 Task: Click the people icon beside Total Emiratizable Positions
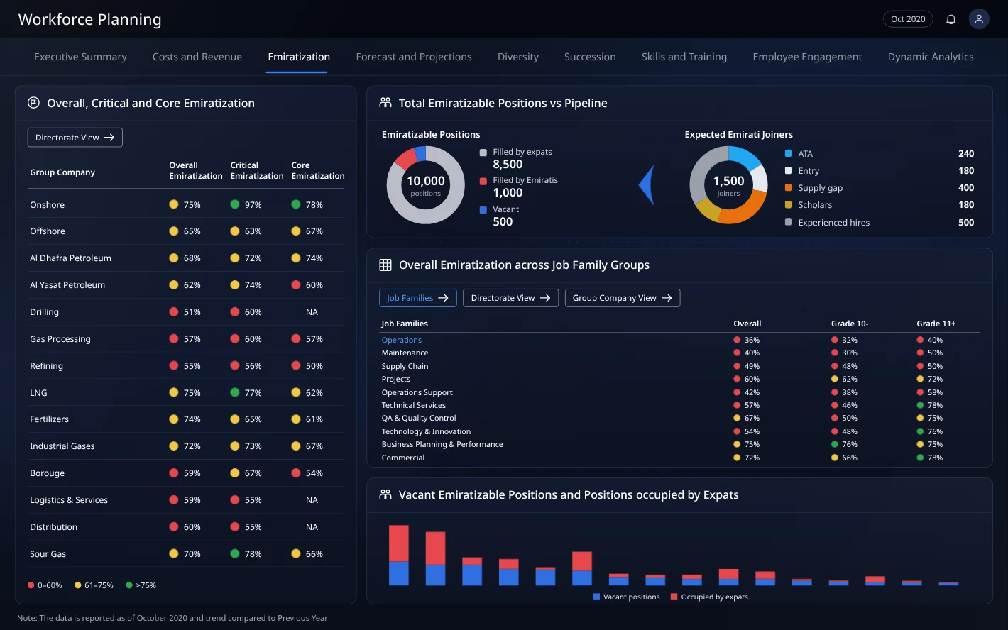pyautogui.click(x=385, y=103)
